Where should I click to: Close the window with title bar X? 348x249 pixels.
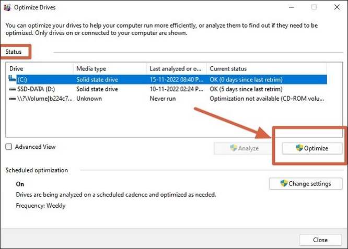coord(337,7)
